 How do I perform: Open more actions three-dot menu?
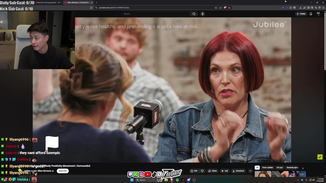tap(250, 171)
